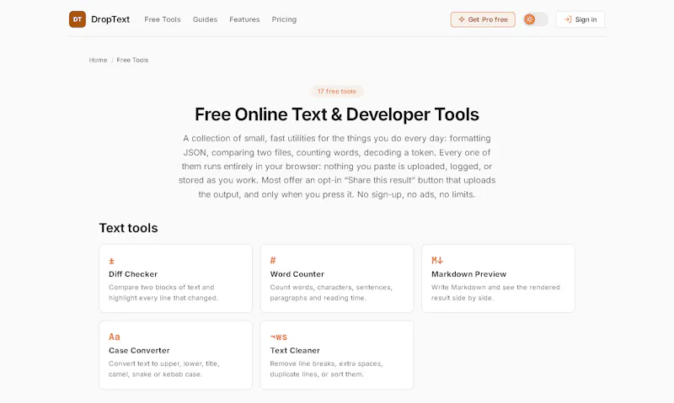Click the Word Counter hash icon
Viewport: 674px width, 403px height.
[x=273, y=261]
